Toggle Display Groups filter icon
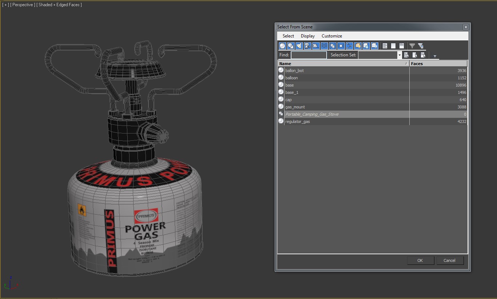 point(333,46)
